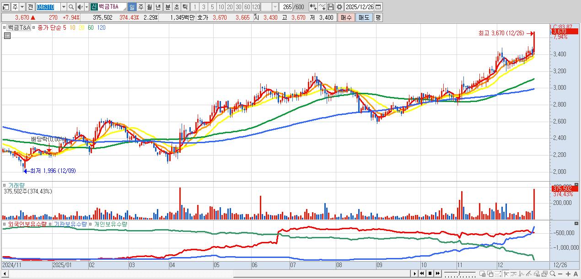Viewport: 581px width, 279px height.
Task: Select the 주 weekly period button
Action: (140, 7)
